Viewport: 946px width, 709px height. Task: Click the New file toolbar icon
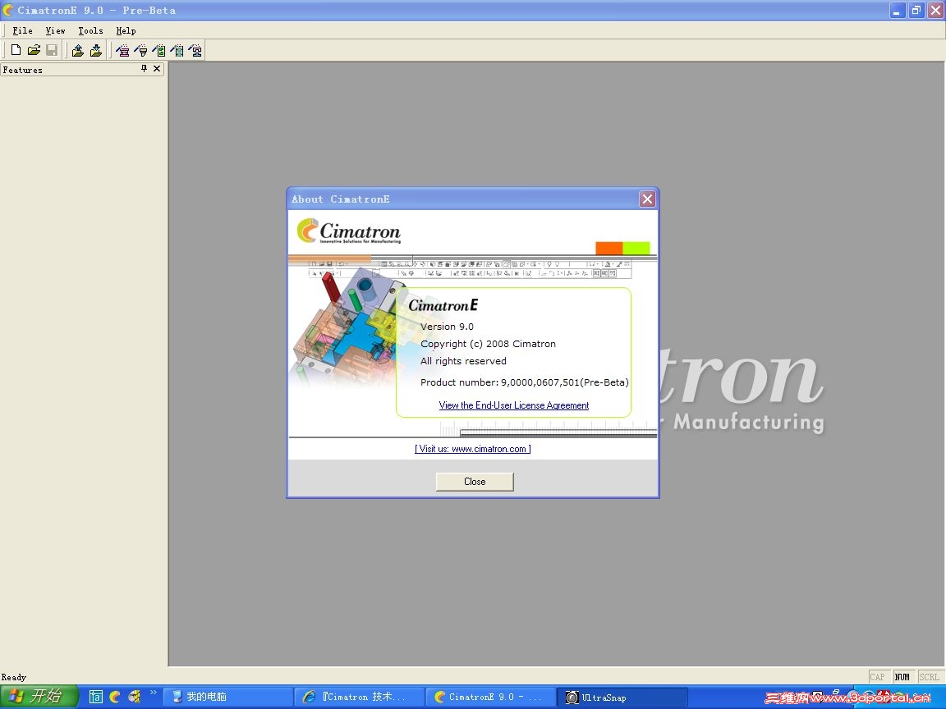pos(16,50)
